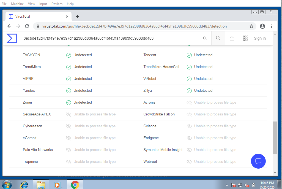This screenshot has width=282, height=189.
Task: Click the green check icon next to TACHYON
Action: [x=69, y=55]
